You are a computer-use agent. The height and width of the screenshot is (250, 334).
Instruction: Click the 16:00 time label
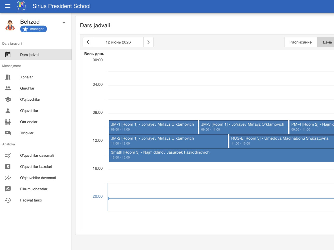point(98,168)
